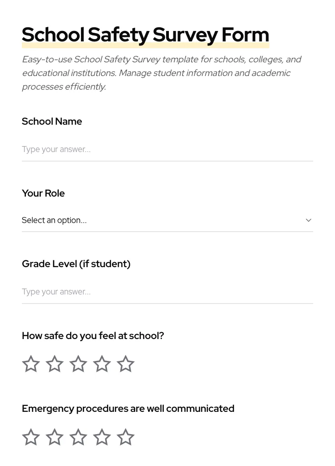Click the Grade Level answer field
The width and height of the screenshot is (335, 466).
pyautogui.click(x=167, y=292)
